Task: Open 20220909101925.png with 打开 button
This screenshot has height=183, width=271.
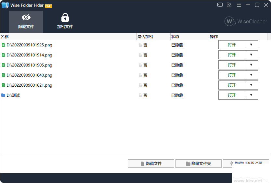Action: 232,45
